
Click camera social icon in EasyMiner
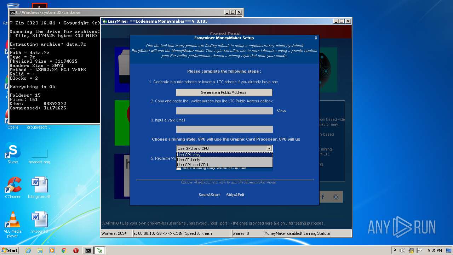click(336, 197)
